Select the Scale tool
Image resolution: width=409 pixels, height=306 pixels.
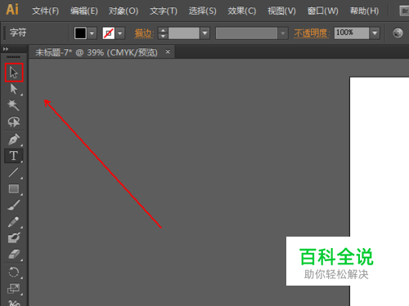[14, 289]
